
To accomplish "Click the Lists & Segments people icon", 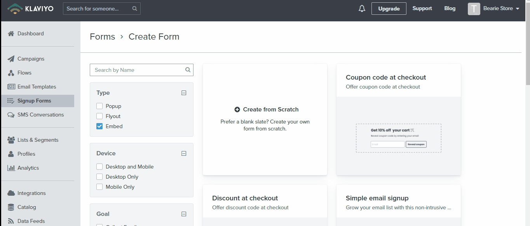I will tap(11, 140).
